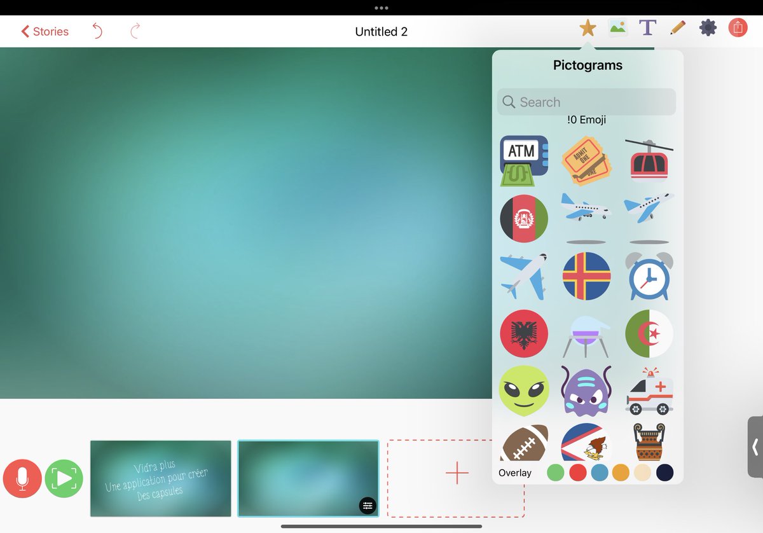
Task: Tap the three-dot multitasking indicator
Action: [381, 8]
